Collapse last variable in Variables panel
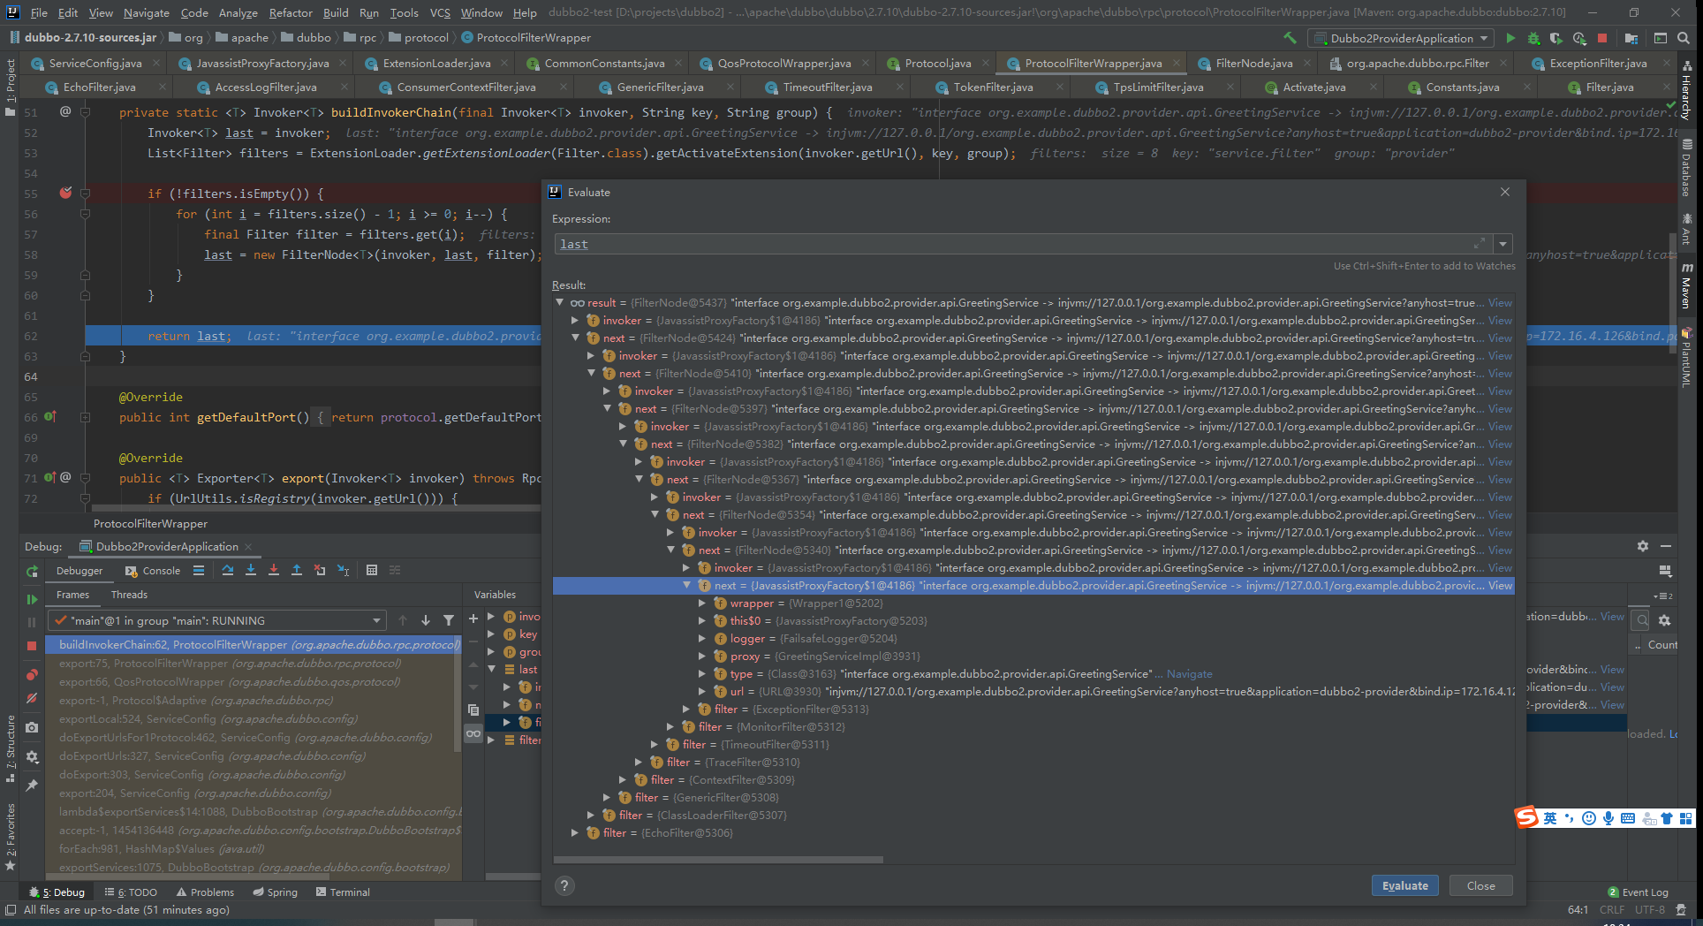The height and width of the screenshot is (926, 1703). coord(491,669)
